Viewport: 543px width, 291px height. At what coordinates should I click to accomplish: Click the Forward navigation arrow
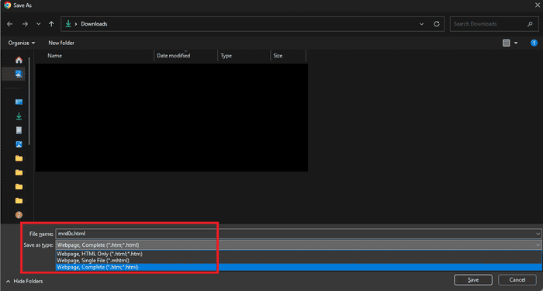tap(25, 24)
